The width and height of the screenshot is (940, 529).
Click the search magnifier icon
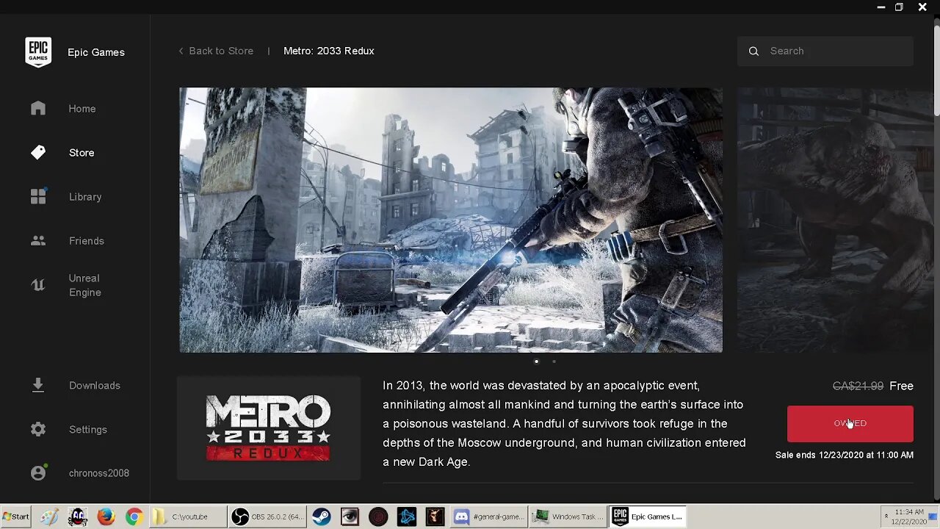tap(753, 51)
